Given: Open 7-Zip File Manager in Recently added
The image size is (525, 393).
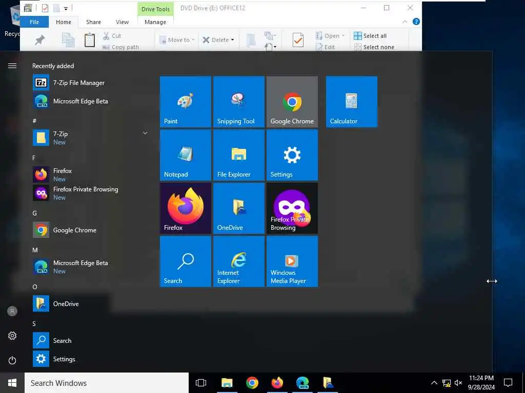Looking at the screenshot, I should click(x=90, y=82).
